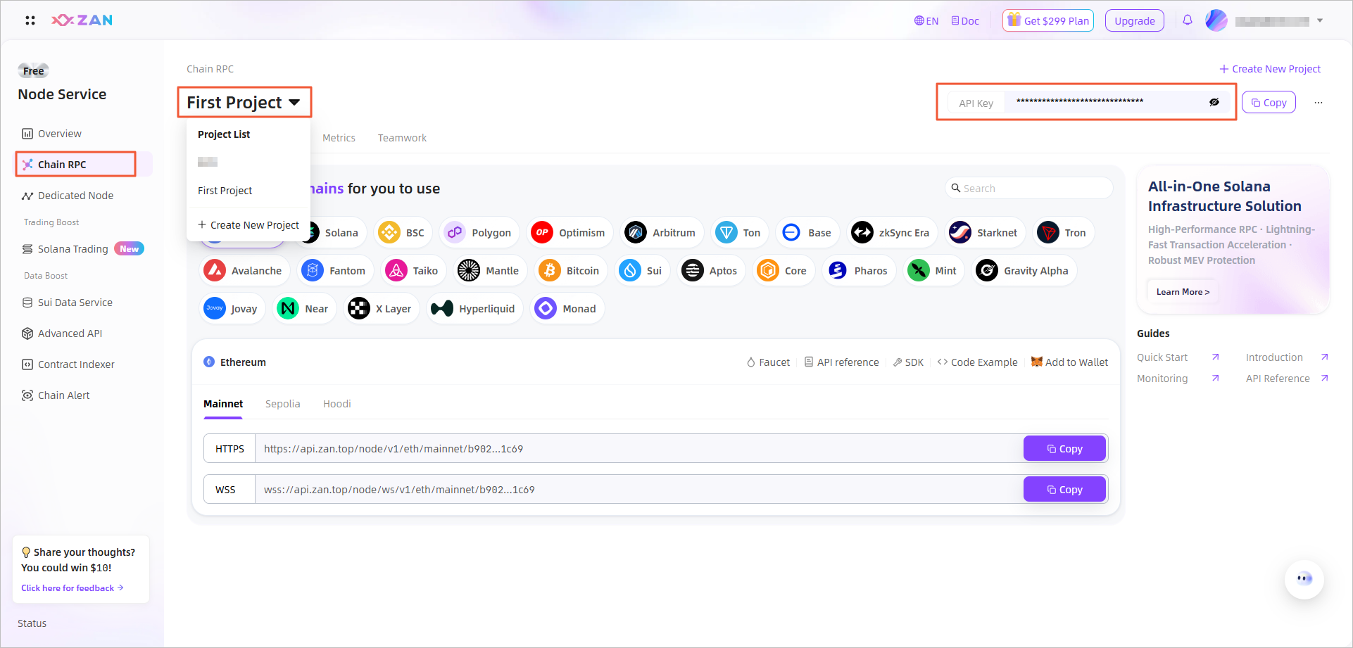The width and height of the screenshot is (1353, 648).
Task: Open Code Example for Ethereum
Action: [x=977, y=362]
